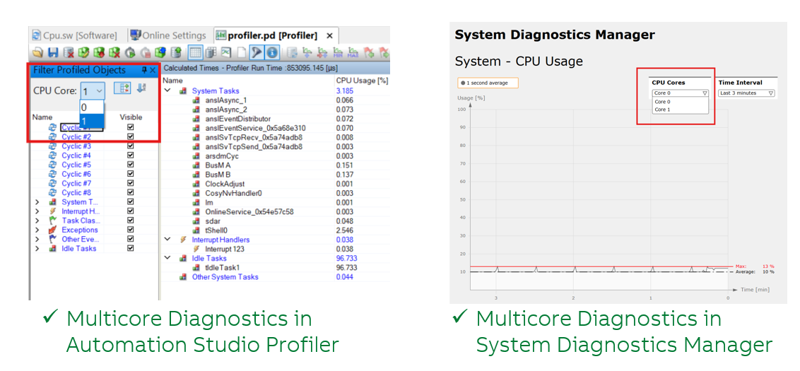
Task: Click the blue info circle toolbar icon
Action: [x=272, y=52]
